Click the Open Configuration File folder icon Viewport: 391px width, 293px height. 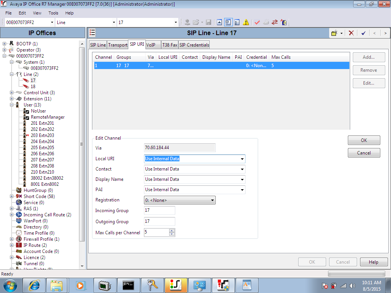click(x=196, y=23)
